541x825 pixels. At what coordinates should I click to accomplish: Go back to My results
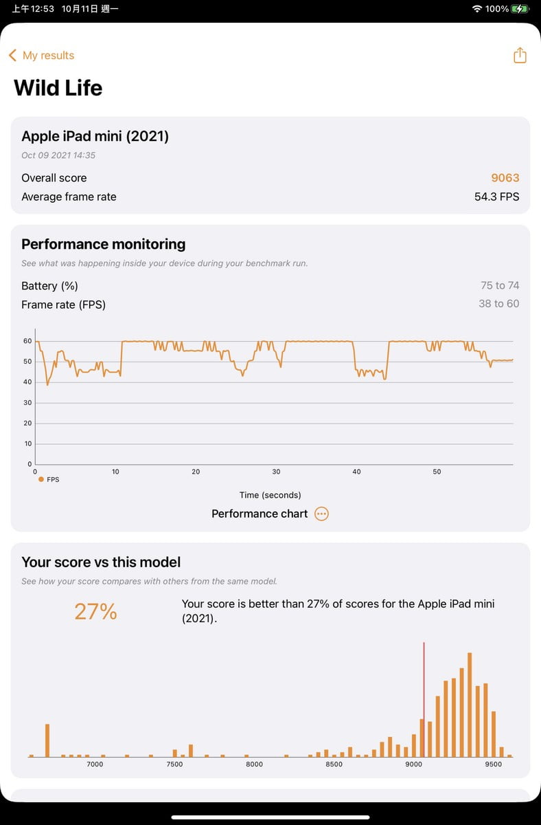pyautogui.click(x=48, y=56)
